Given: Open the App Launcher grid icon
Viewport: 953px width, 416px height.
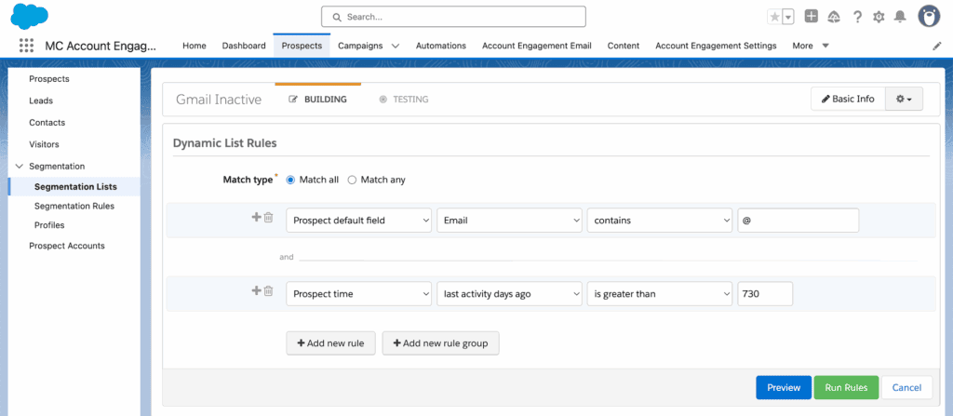Looking at the screenshot, I should 26,46.
